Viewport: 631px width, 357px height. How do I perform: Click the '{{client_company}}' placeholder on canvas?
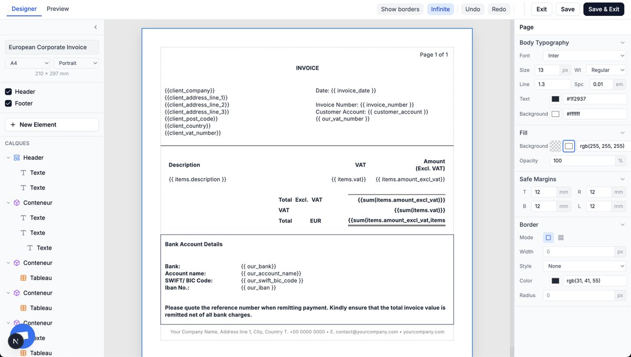tap(190, 91)
